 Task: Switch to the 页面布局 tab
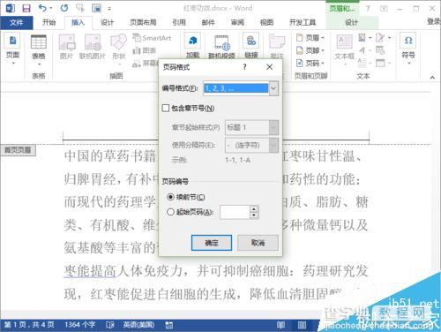point(143,22)
